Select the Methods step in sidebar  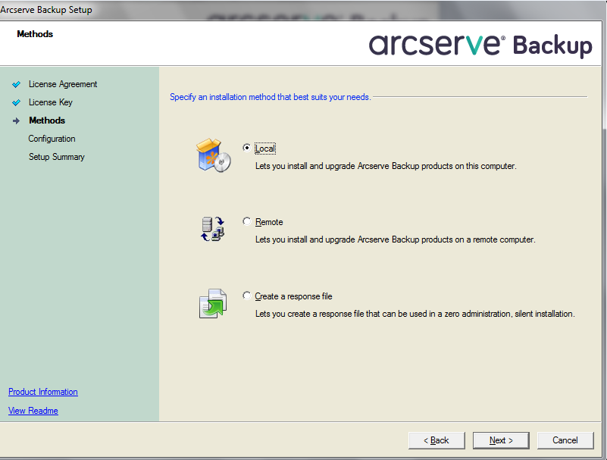(47, 120)
